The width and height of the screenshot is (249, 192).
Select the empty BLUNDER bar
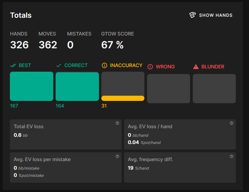point(214,89)
